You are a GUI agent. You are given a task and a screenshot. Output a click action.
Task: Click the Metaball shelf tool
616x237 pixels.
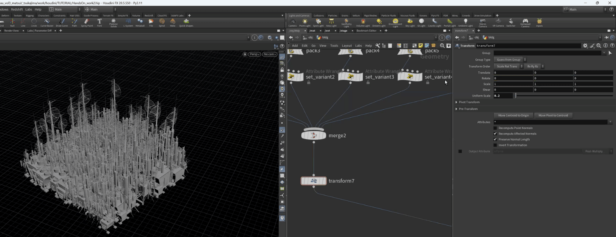[140, 22]
